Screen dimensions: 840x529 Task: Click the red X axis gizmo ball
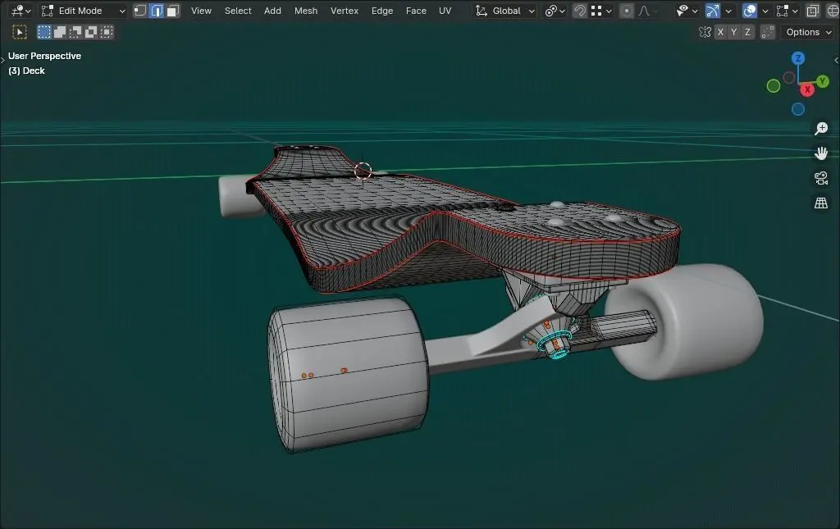pos(807,90)
